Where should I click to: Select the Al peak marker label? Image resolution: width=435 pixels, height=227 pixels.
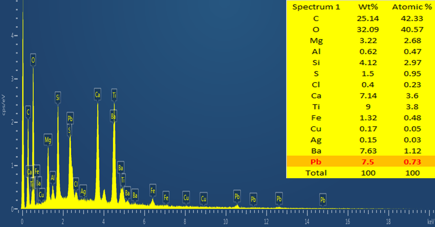point(53,178)
